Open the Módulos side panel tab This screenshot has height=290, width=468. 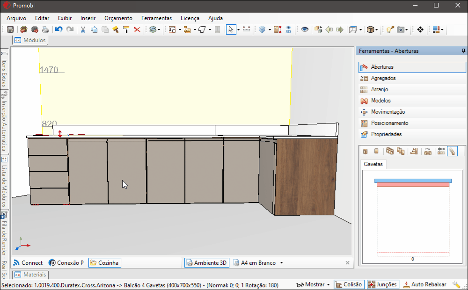30,40
